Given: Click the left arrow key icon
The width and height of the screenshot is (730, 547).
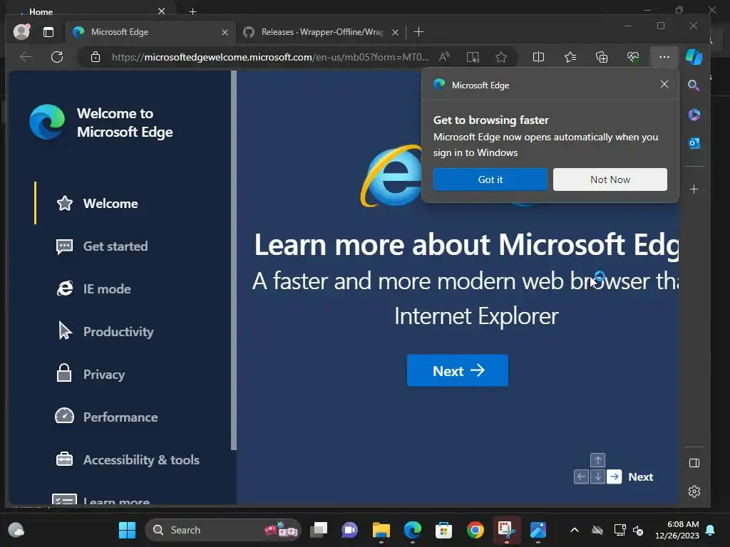Looking at the screenshot, I should coord(581,476).
